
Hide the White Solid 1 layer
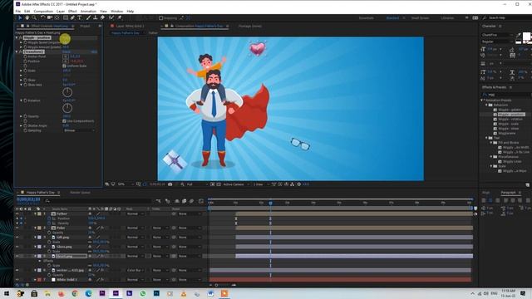(x=17, y=280)
